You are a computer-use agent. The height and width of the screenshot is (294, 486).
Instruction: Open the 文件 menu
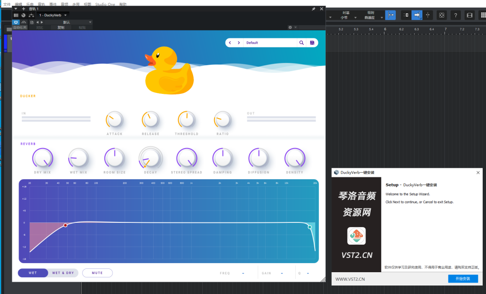tap(8, 4)
